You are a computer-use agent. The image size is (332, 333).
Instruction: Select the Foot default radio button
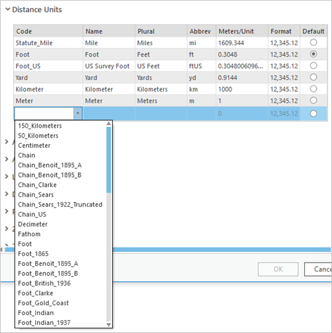(x=313, y=54)
